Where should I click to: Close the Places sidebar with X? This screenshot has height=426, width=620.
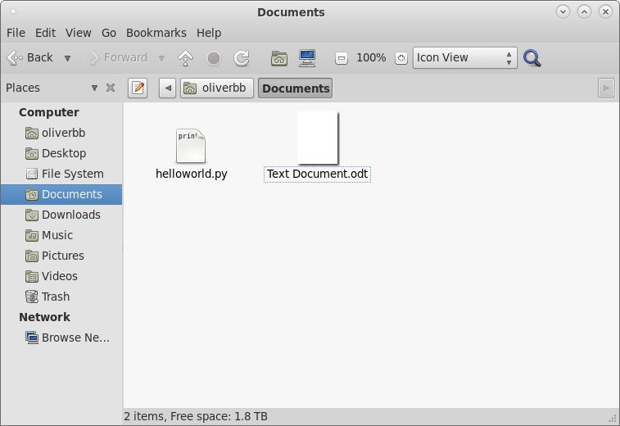click(x=111, y=88)
